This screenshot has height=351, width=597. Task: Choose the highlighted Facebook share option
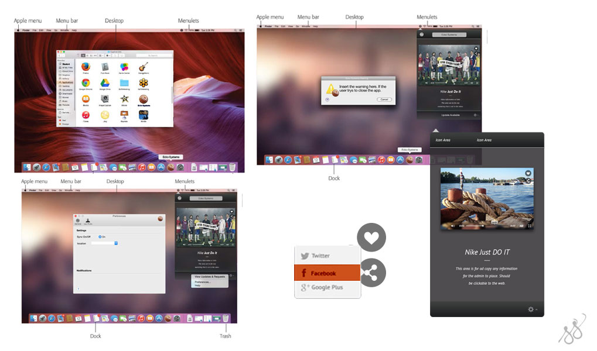tap(323, 273)
